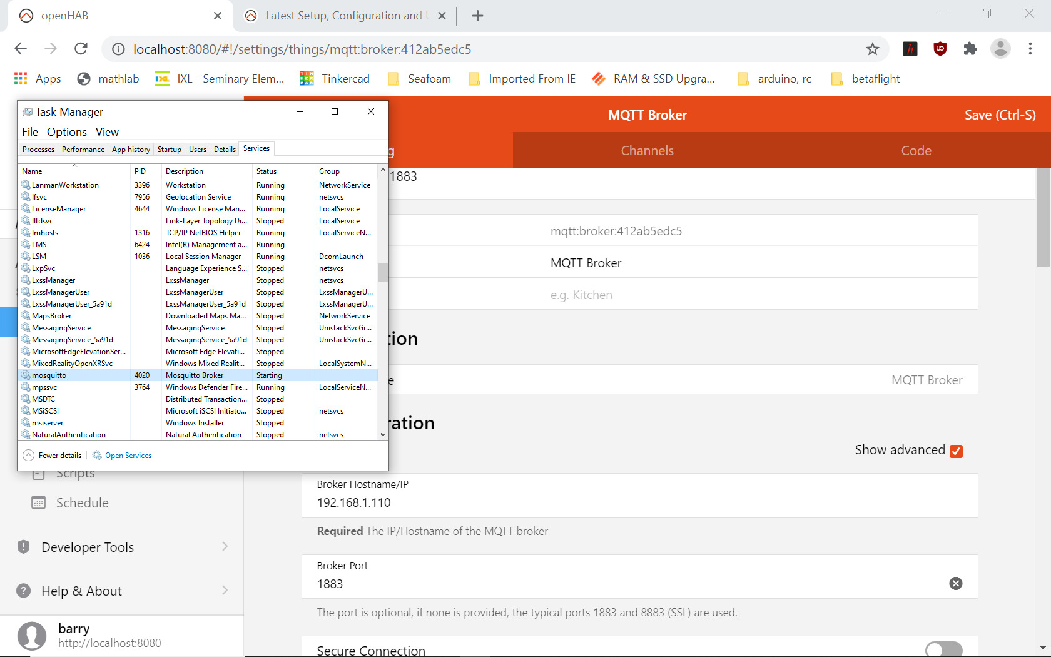Open the Performance tab in Task Manager

click(83, 150)
